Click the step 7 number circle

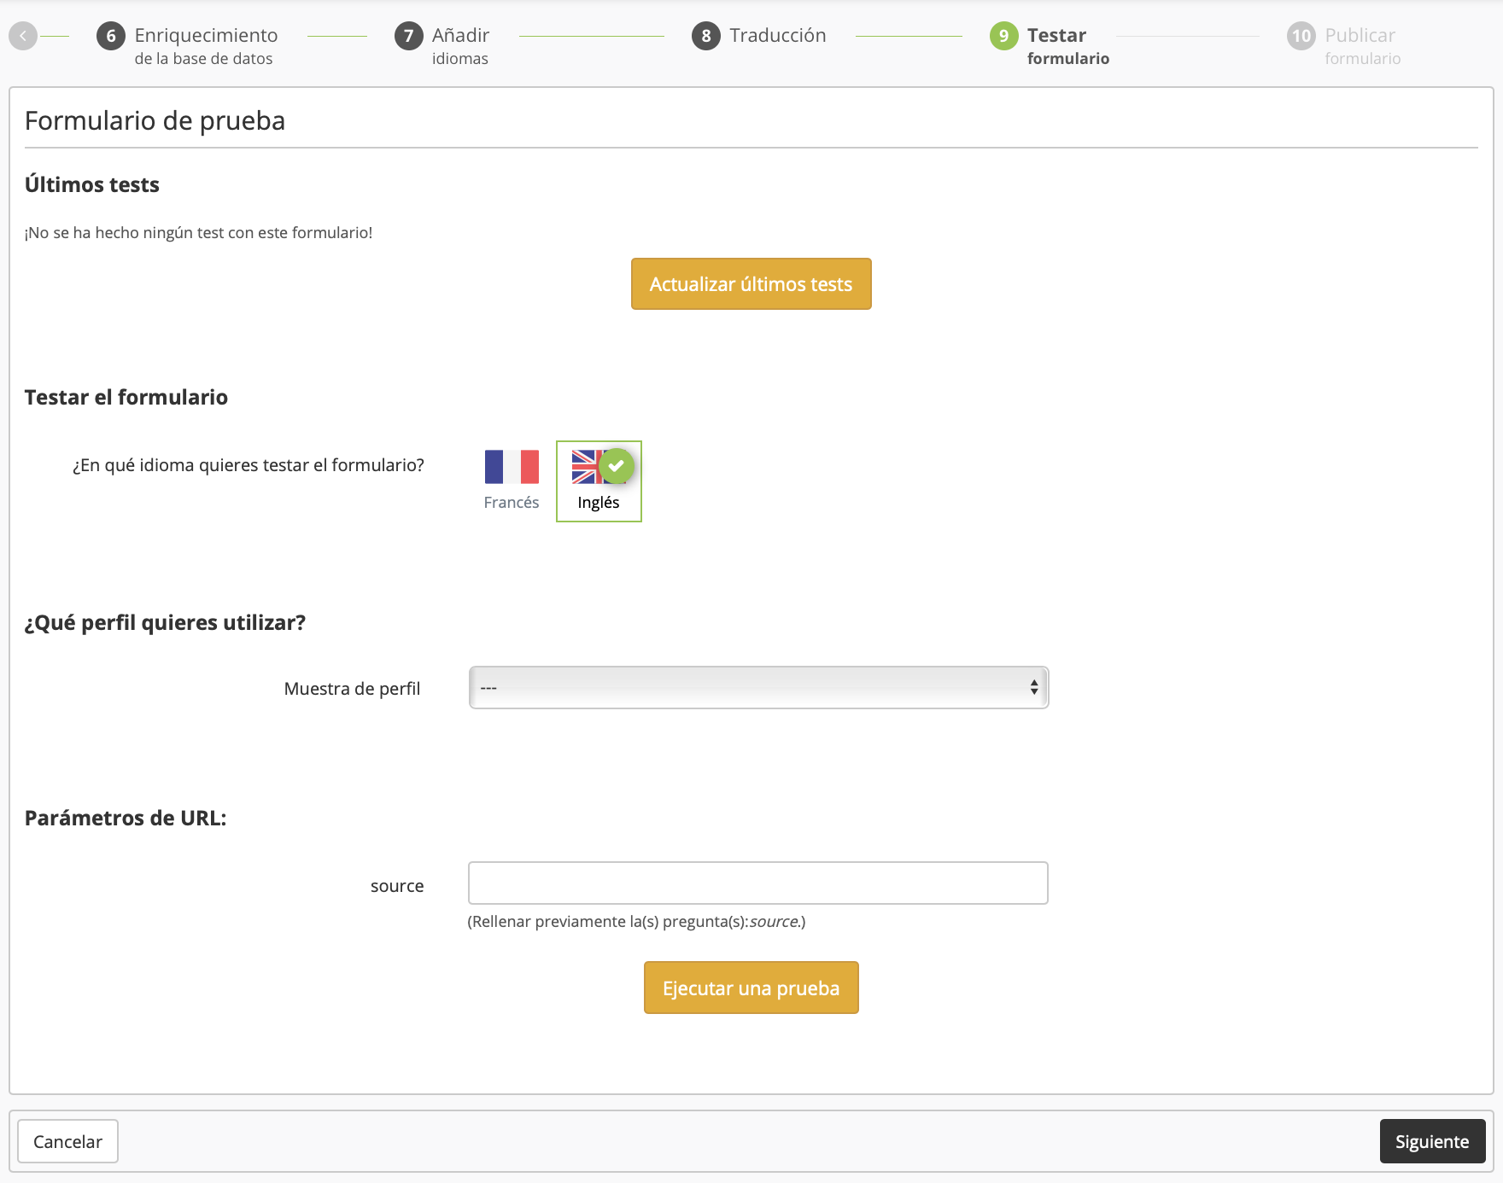click(408, 36)
